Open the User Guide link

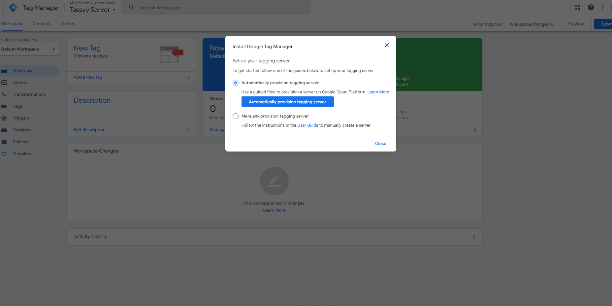coord(307,125)
